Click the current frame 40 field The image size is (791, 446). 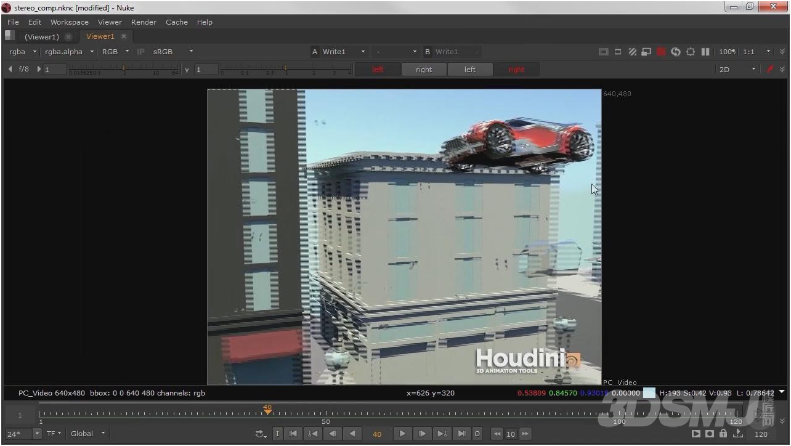pyautogui.click(x=377, y=434)
